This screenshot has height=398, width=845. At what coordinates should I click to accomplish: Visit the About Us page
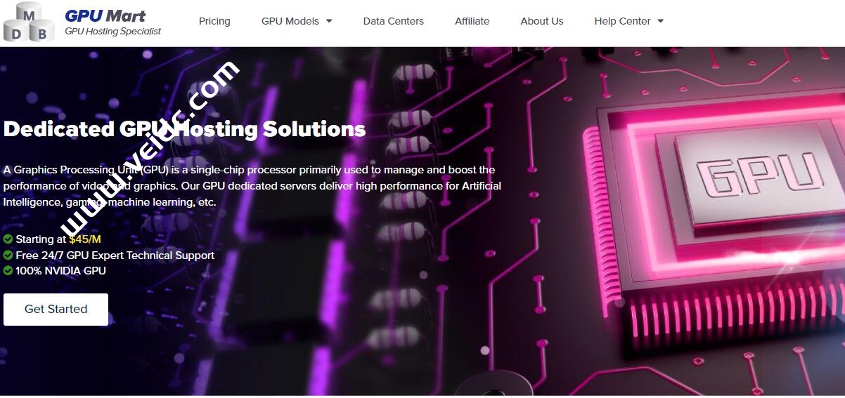tap(541, 21)
